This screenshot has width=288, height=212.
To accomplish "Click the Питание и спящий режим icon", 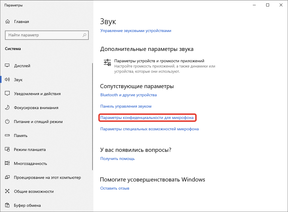I will (8, 122).
